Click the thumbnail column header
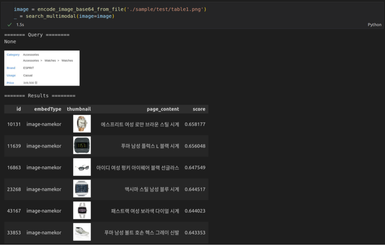Viewport: 385px width, 246px height. click(79, 109)
